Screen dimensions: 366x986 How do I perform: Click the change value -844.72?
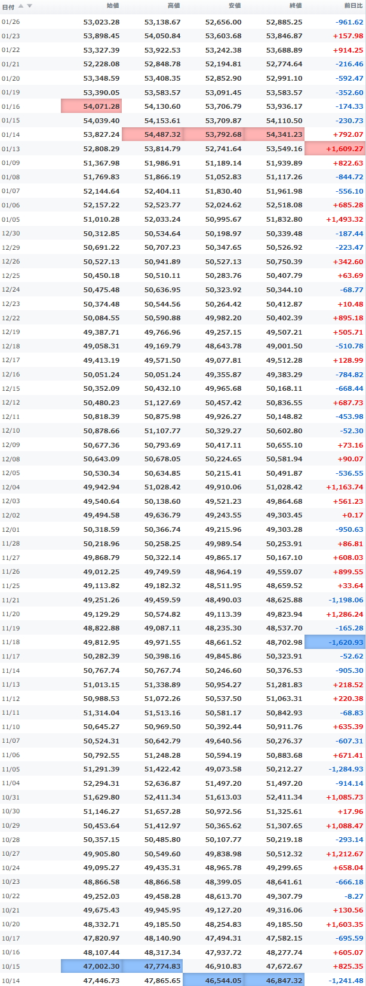[x=349, y=177]
